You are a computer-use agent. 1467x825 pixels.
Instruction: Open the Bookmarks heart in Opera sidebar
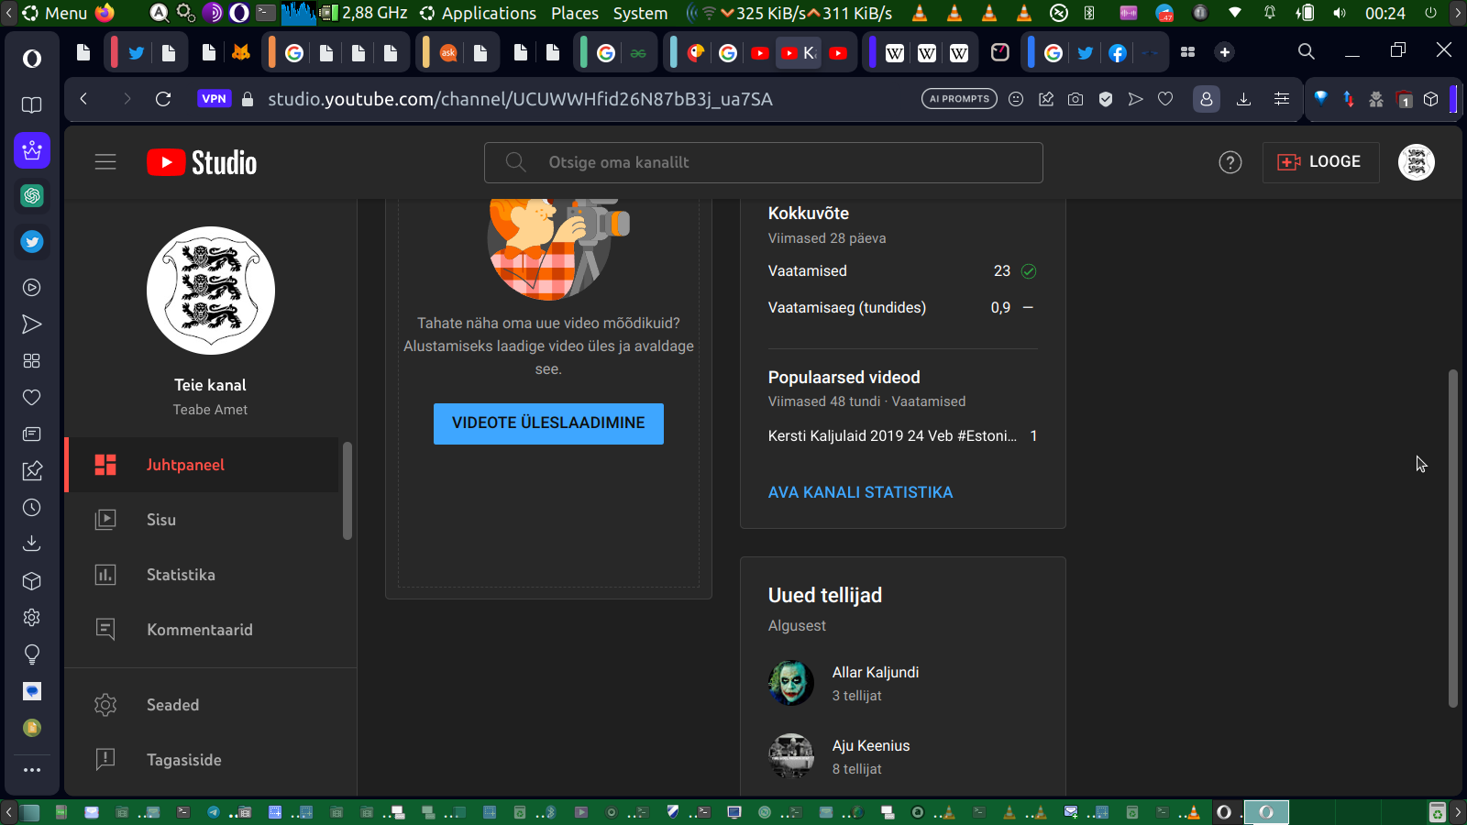tap(32, 398)
